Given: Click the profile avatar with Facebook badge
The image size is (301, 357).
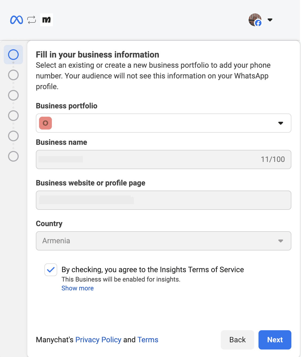Looking at the screenshot, I should tap(255, 20).
